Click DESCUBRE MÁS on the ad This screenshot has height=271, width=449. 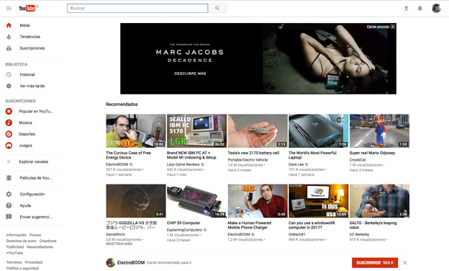click(x=190, y=74)
